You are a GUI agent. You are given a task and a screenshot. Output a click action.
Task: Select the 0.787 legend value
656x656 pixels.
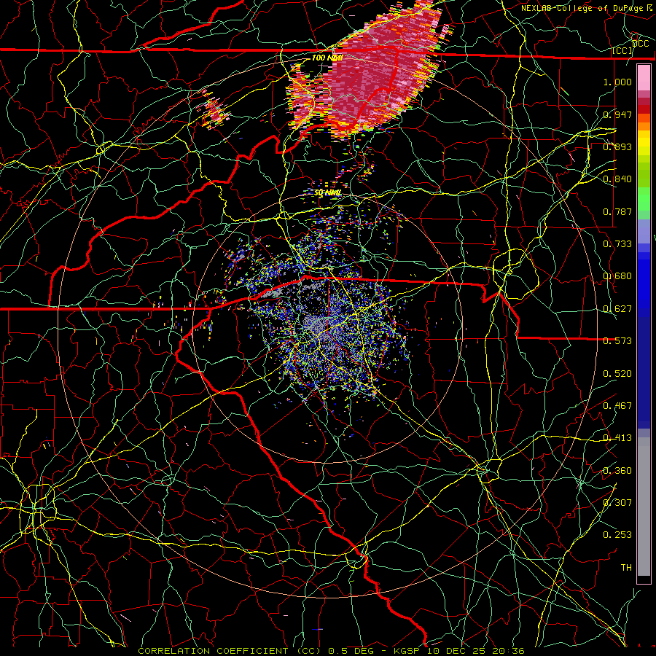617,211
